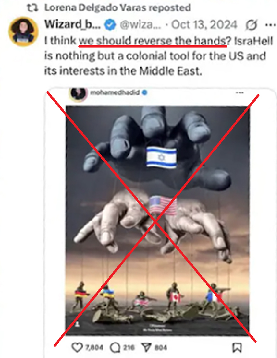The width and height of the screenshot is (277, 358).
Task: Click the repost arrows icon above the tweet
Action: 32,8
